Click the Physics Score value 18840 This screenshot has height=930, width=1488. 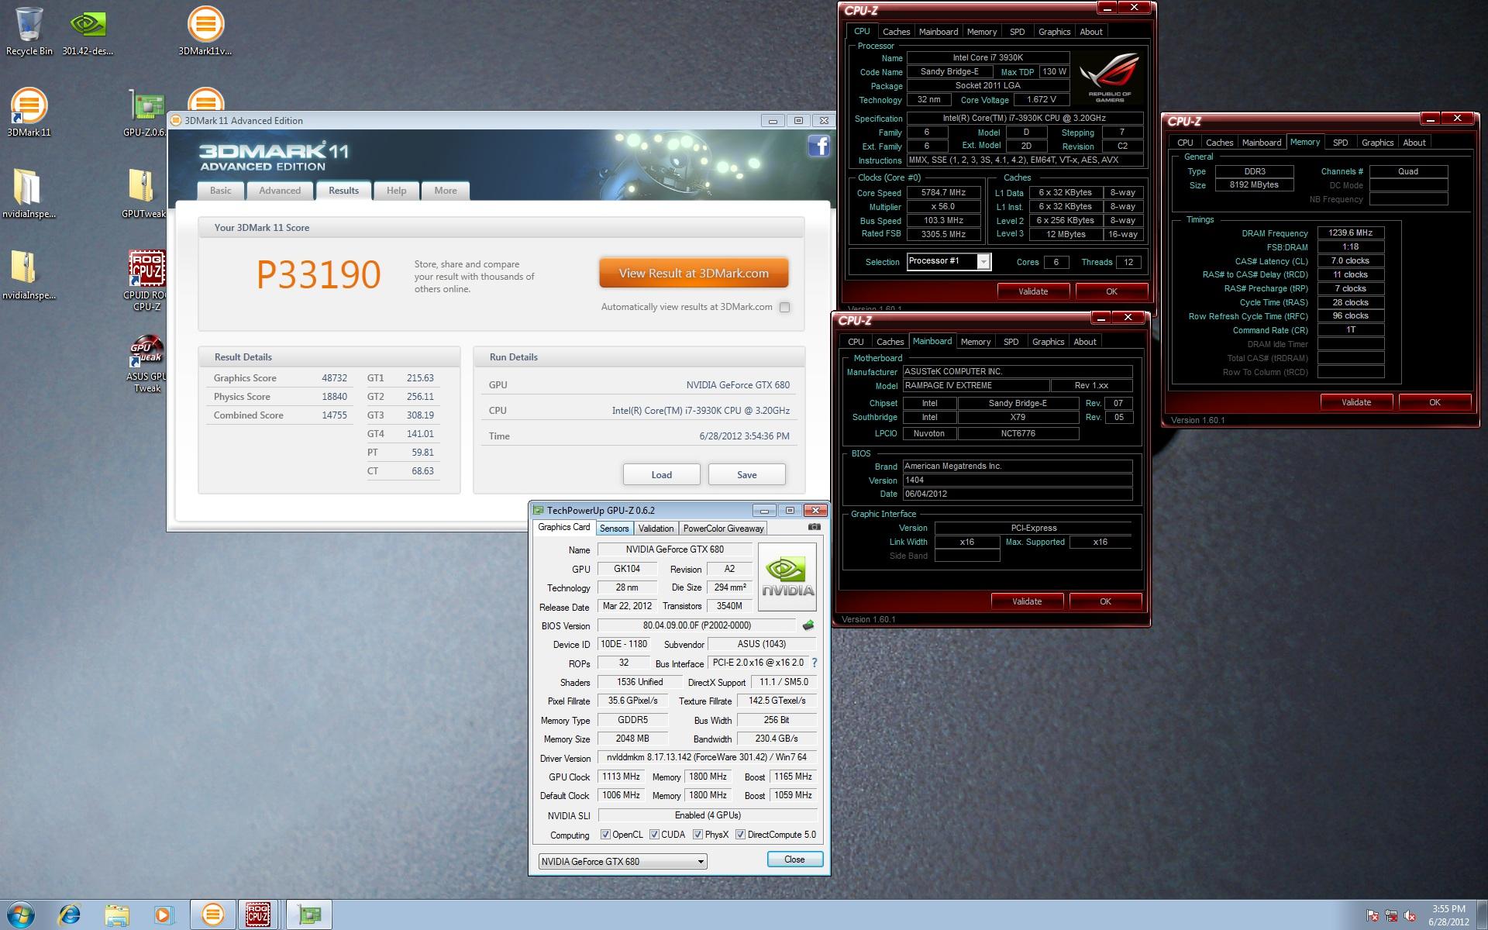coord(334,397)
